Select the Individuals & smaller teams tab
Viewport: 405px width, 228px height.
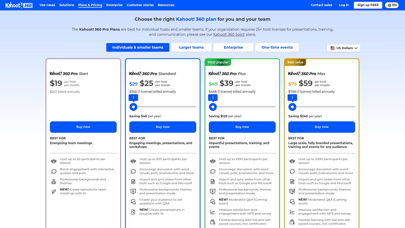pos(138,47)
